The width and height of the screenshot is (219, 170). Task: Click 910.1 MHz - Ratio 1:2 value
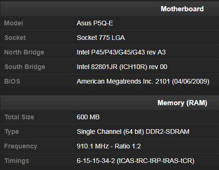[x=109, y=146]
